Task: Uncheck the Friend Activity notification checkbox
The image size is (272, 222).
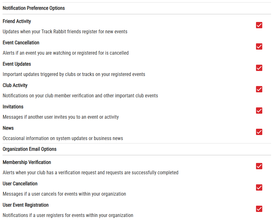Action: (x=259, y=25)
